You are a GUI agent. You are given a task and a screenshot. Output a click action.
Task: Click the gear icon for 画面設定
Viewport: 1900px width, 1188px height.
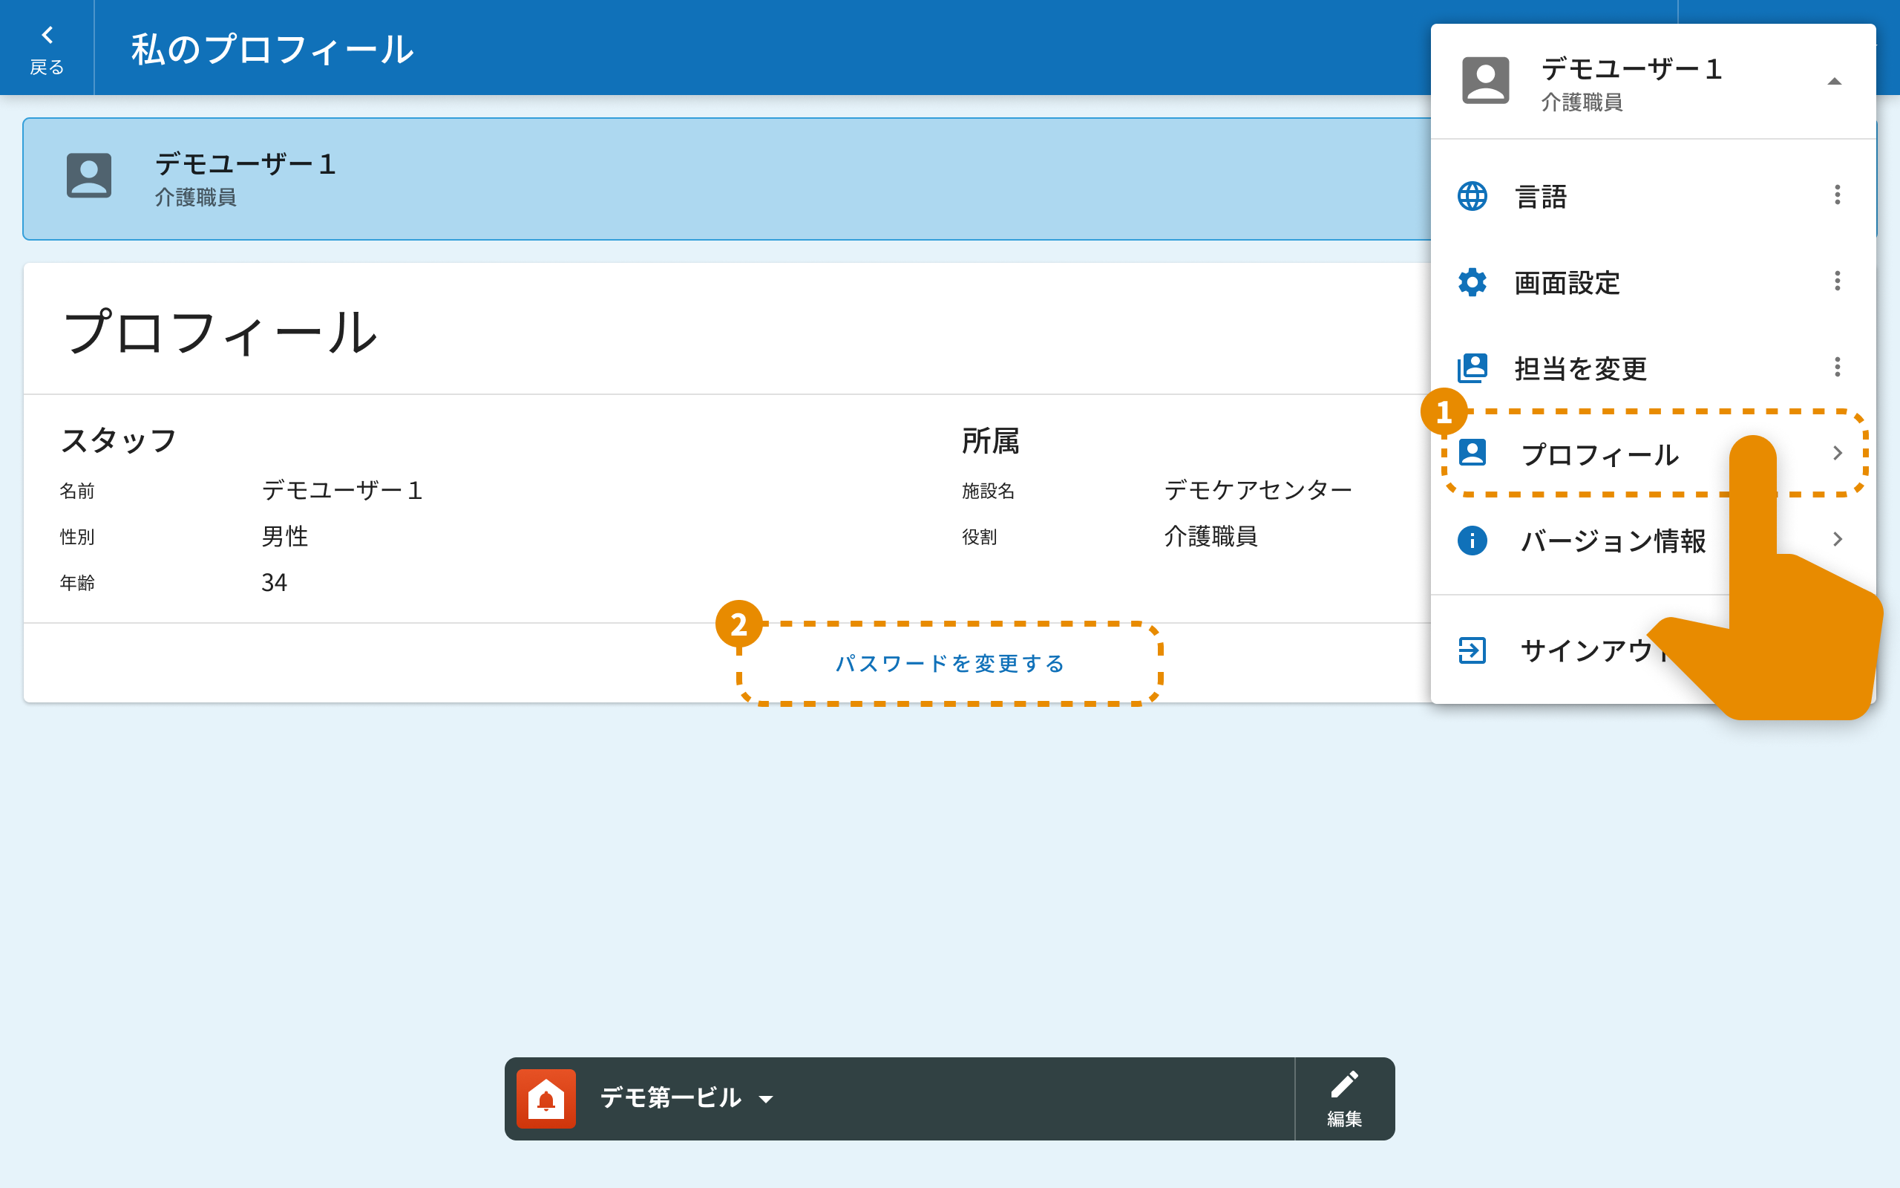(1472, 282)
